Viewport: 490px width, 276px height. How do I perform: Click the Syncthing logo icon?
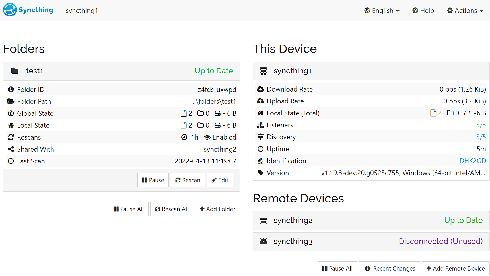click(9, 10)
